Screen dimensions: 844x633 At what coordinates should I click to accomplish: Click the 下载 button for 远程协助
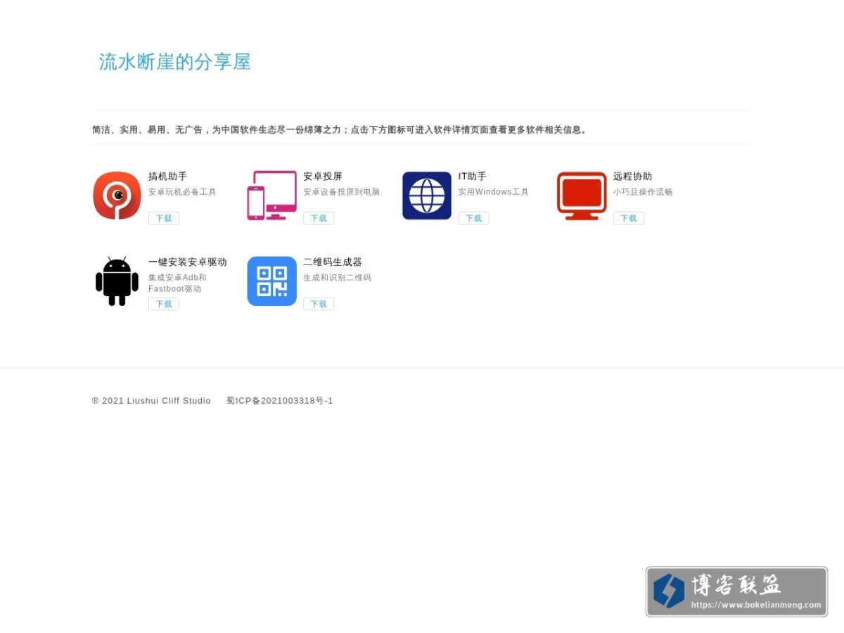[x=629, y=218]
